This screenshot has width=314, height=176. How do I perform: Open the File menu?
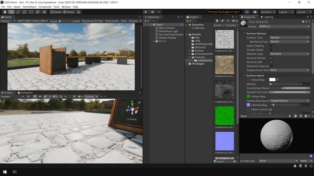click(3, 7)
